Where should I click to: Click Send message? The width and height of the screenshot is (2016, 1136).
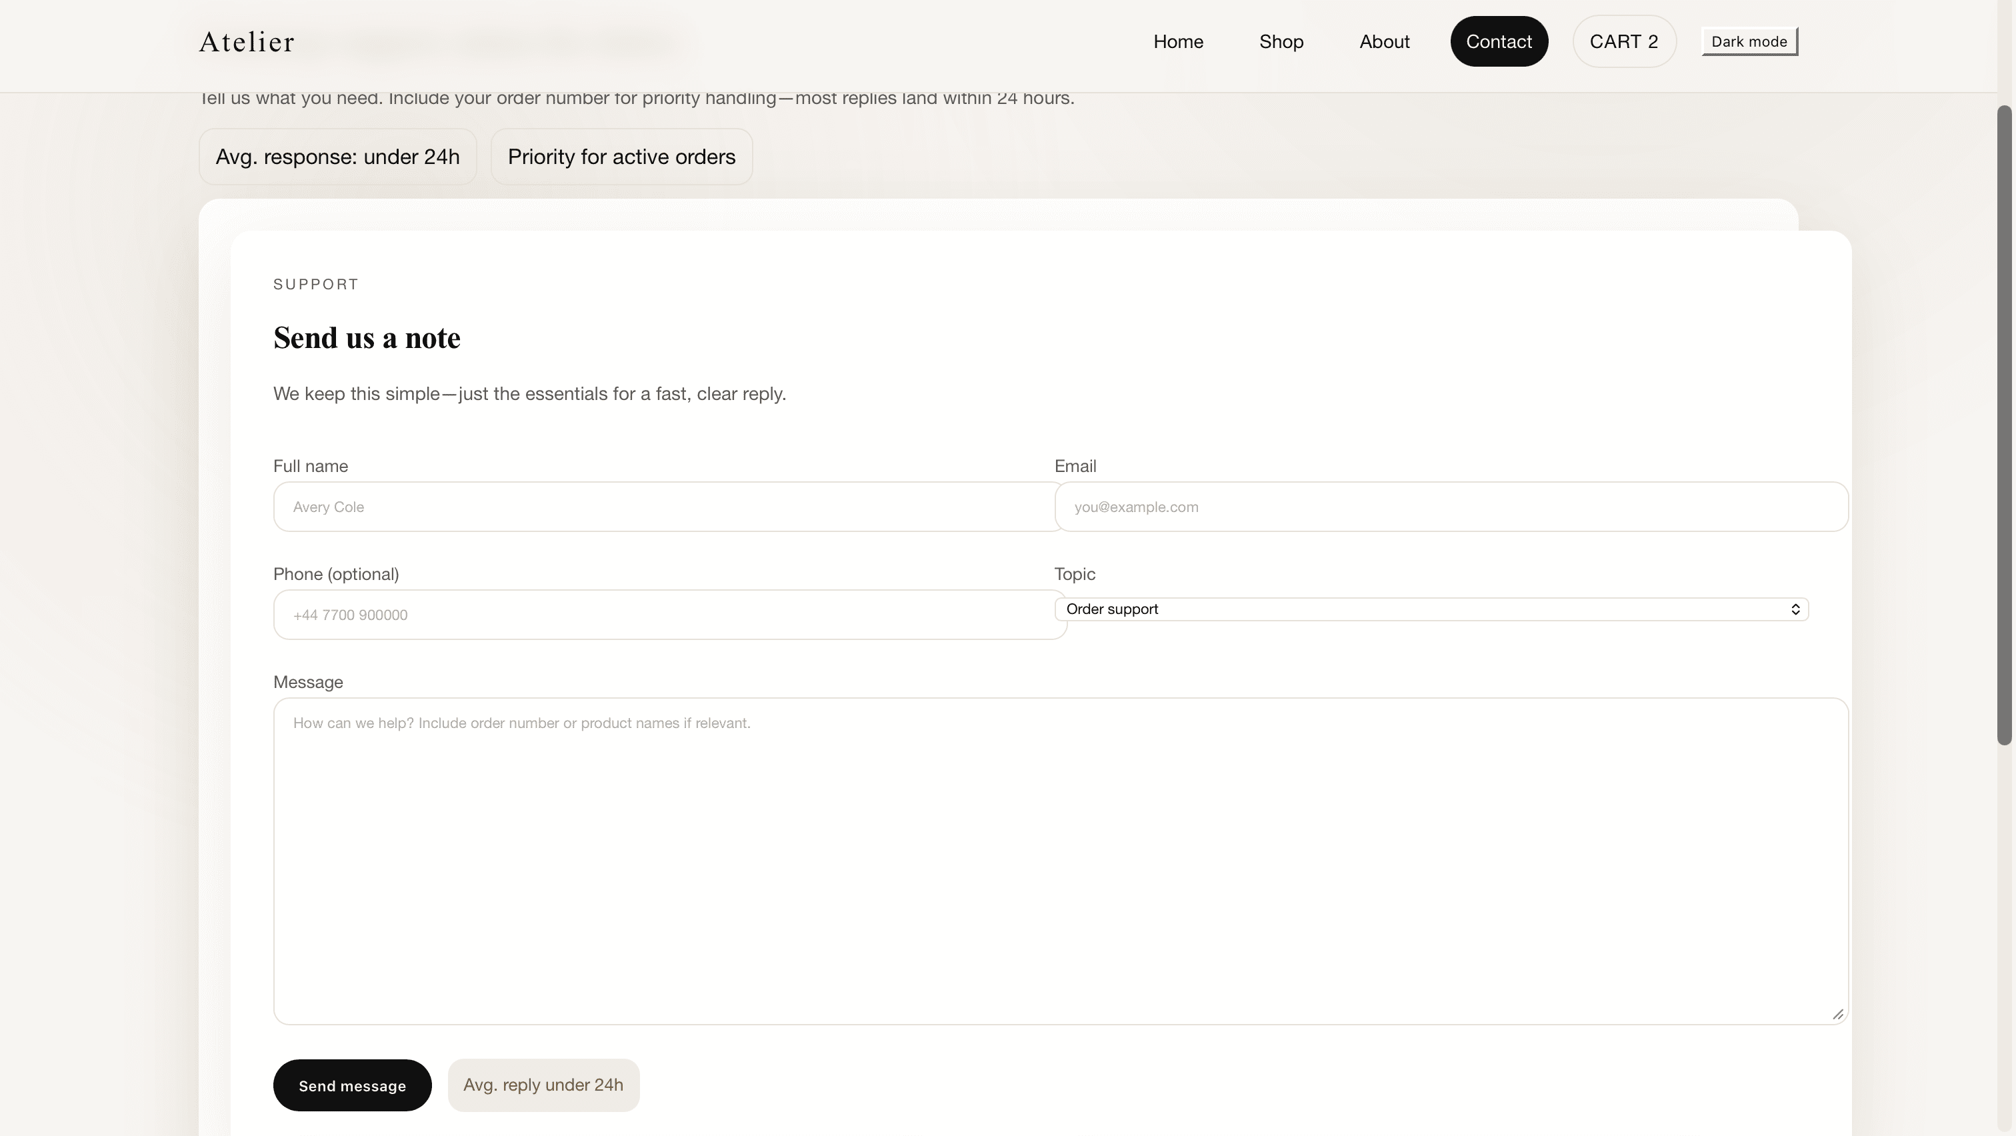[351, 1085]
